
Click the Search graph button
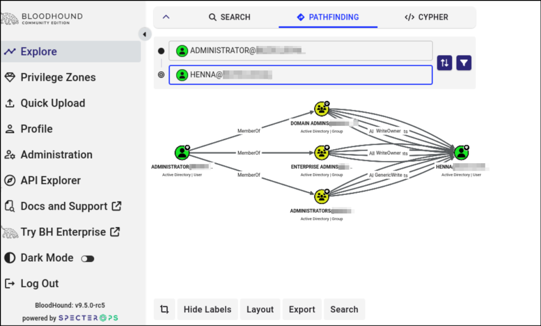pos(344,309)
